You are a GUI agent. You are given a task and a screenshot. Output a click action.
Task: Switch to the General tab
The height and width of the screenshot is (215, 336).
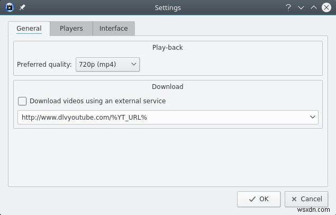point(29,29)
